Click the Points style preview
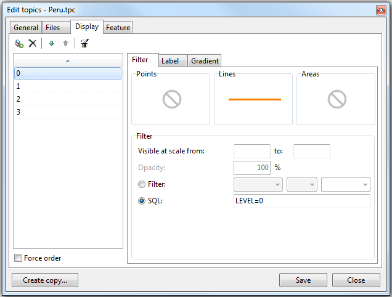The image size is (392, 297). (171, 99)
